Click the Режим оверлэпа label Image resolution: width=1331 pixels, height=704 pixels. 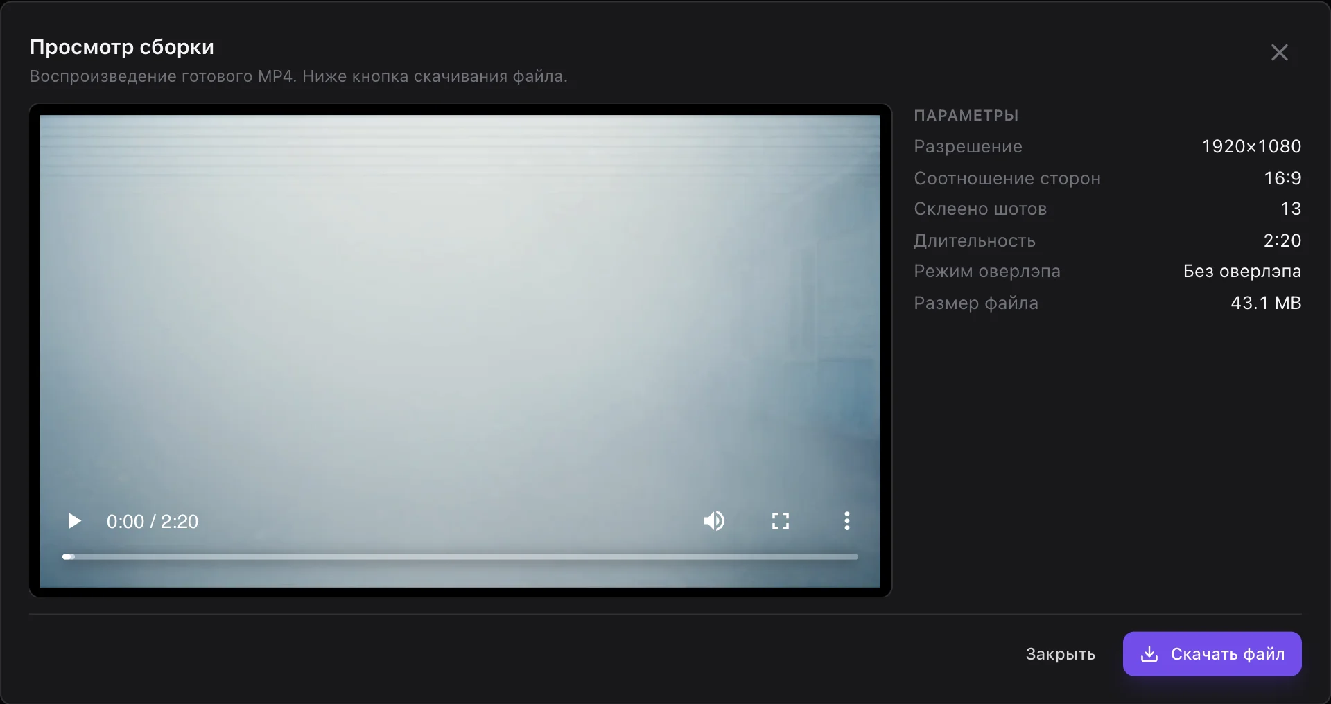coord(987,271)
